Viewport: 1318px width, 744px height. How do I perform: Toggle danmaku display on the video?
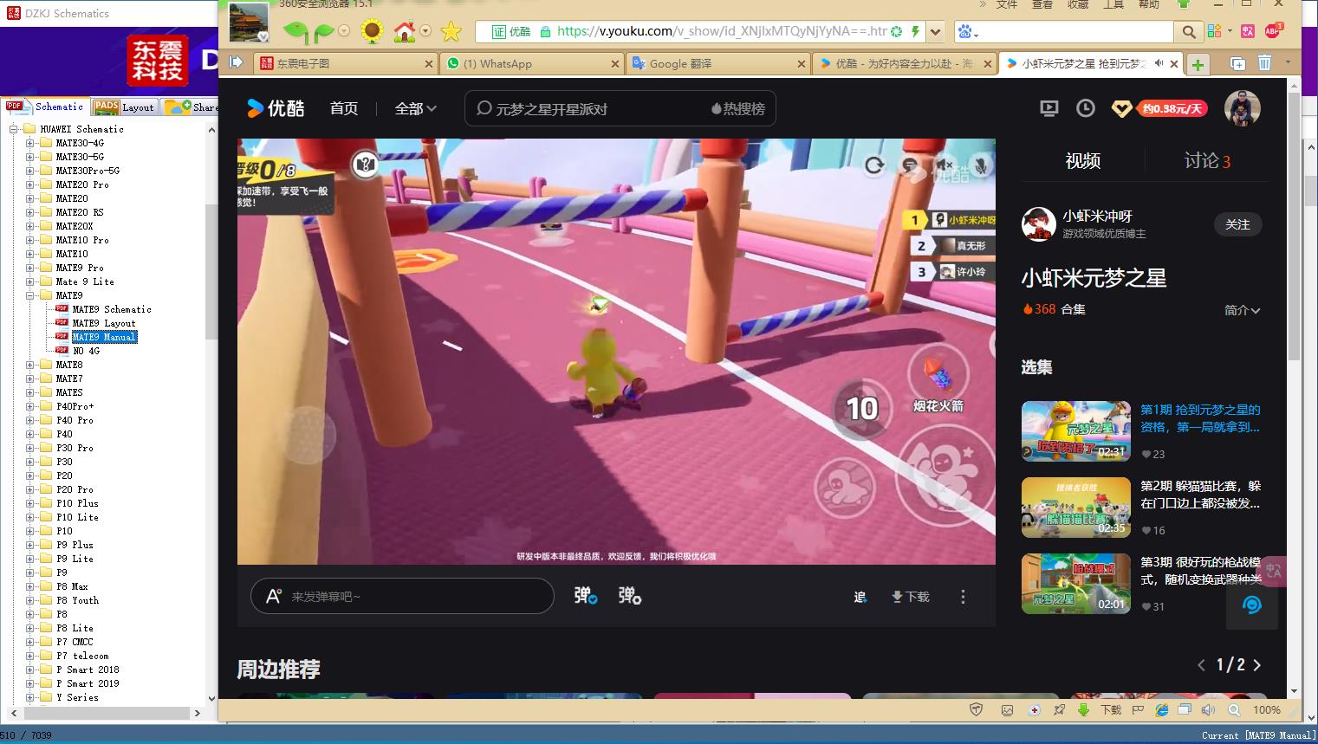coord(586,596)
